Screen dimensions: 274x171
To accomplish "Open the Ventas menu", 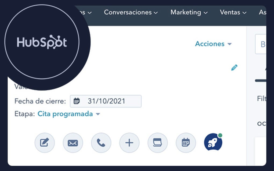I will click(x=233, y=12).
